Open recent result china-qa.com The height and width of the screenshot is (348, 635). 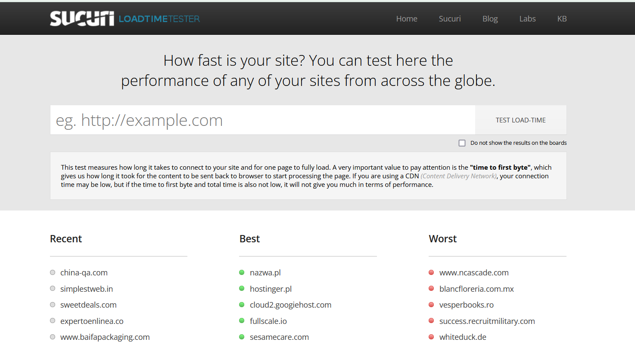(x=84, y=272)
